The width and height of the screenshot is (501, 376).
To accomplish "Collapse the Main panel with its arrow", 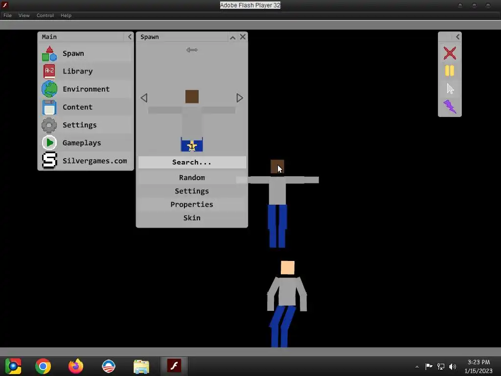I will (x=130, y=37).
